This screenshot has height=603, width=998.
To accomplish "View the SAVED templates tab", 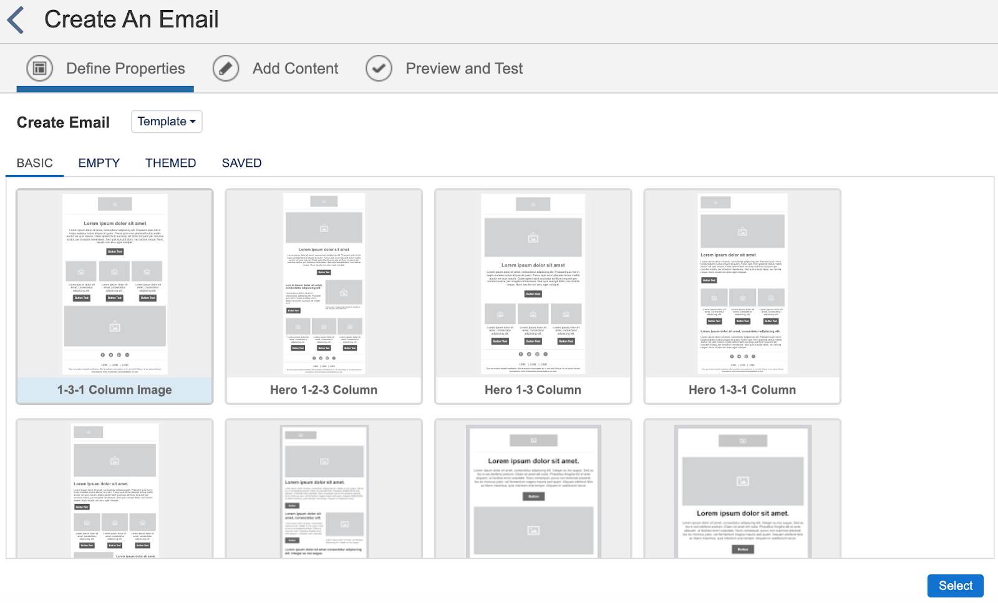I will click(x=241, y=163).
